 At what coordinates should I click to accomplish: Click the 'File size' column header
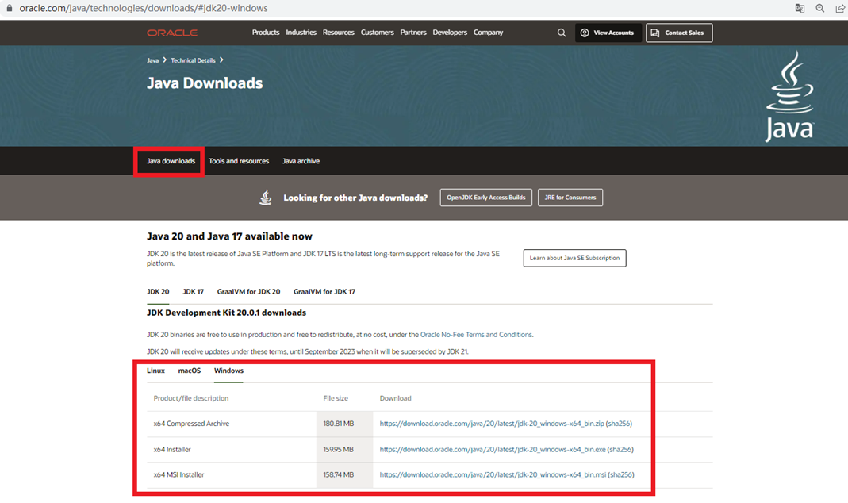tap(336, 398)
